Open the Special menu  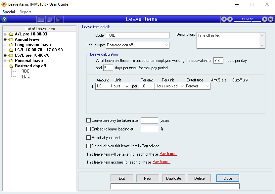click(9, 12)
